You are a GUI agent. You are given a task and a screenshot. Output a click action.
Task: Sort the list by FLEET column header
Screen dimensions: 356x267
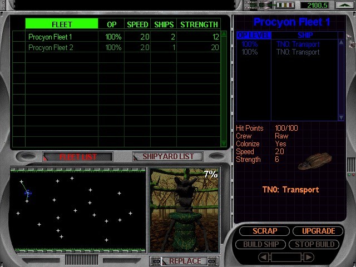click(x=62, y=24)
